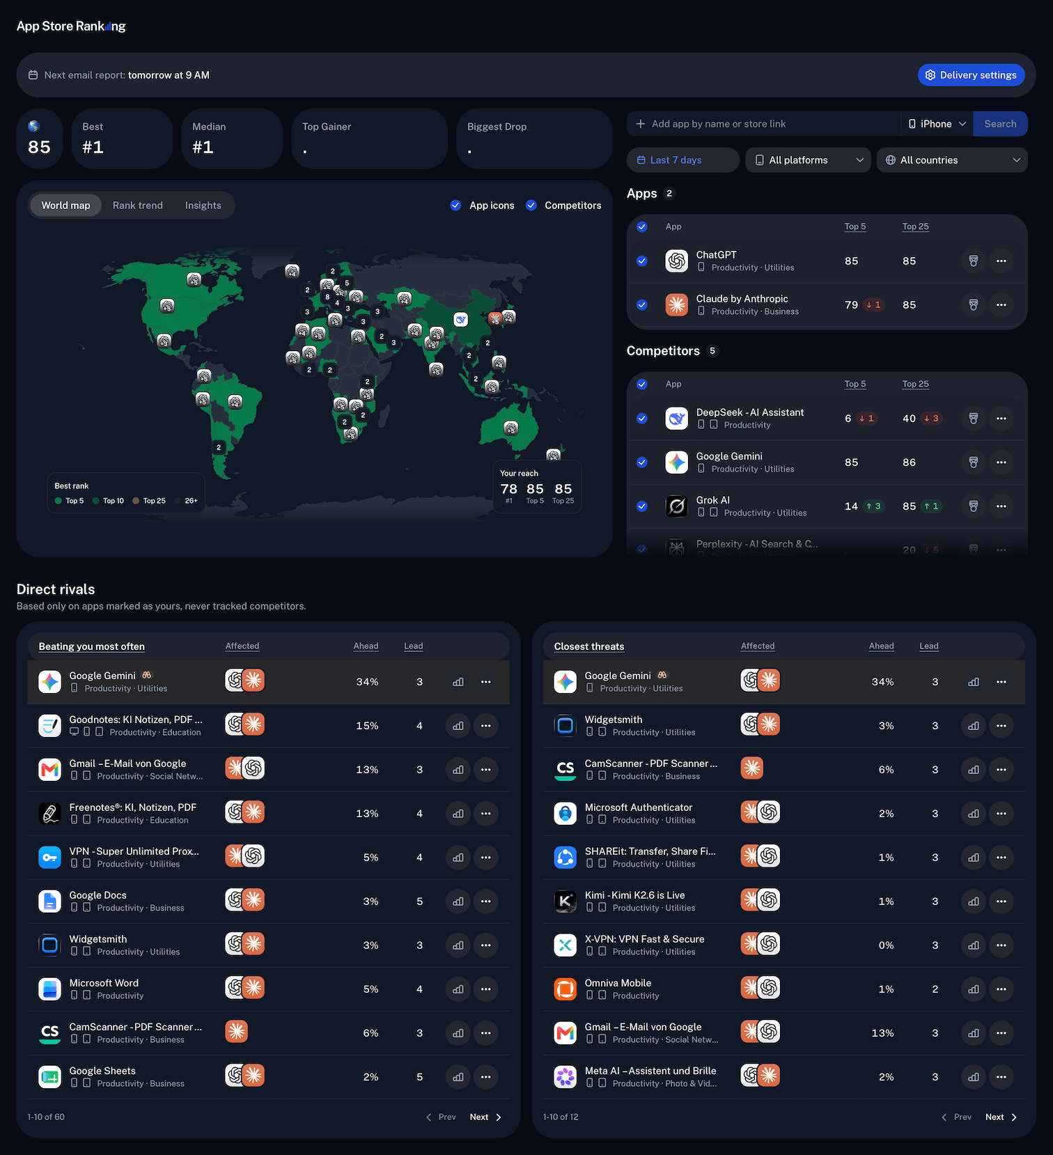The height and width of the screenshot is (1155, 1053).
Task: Open more options for Grok AI
Action: coord(1001,506)
